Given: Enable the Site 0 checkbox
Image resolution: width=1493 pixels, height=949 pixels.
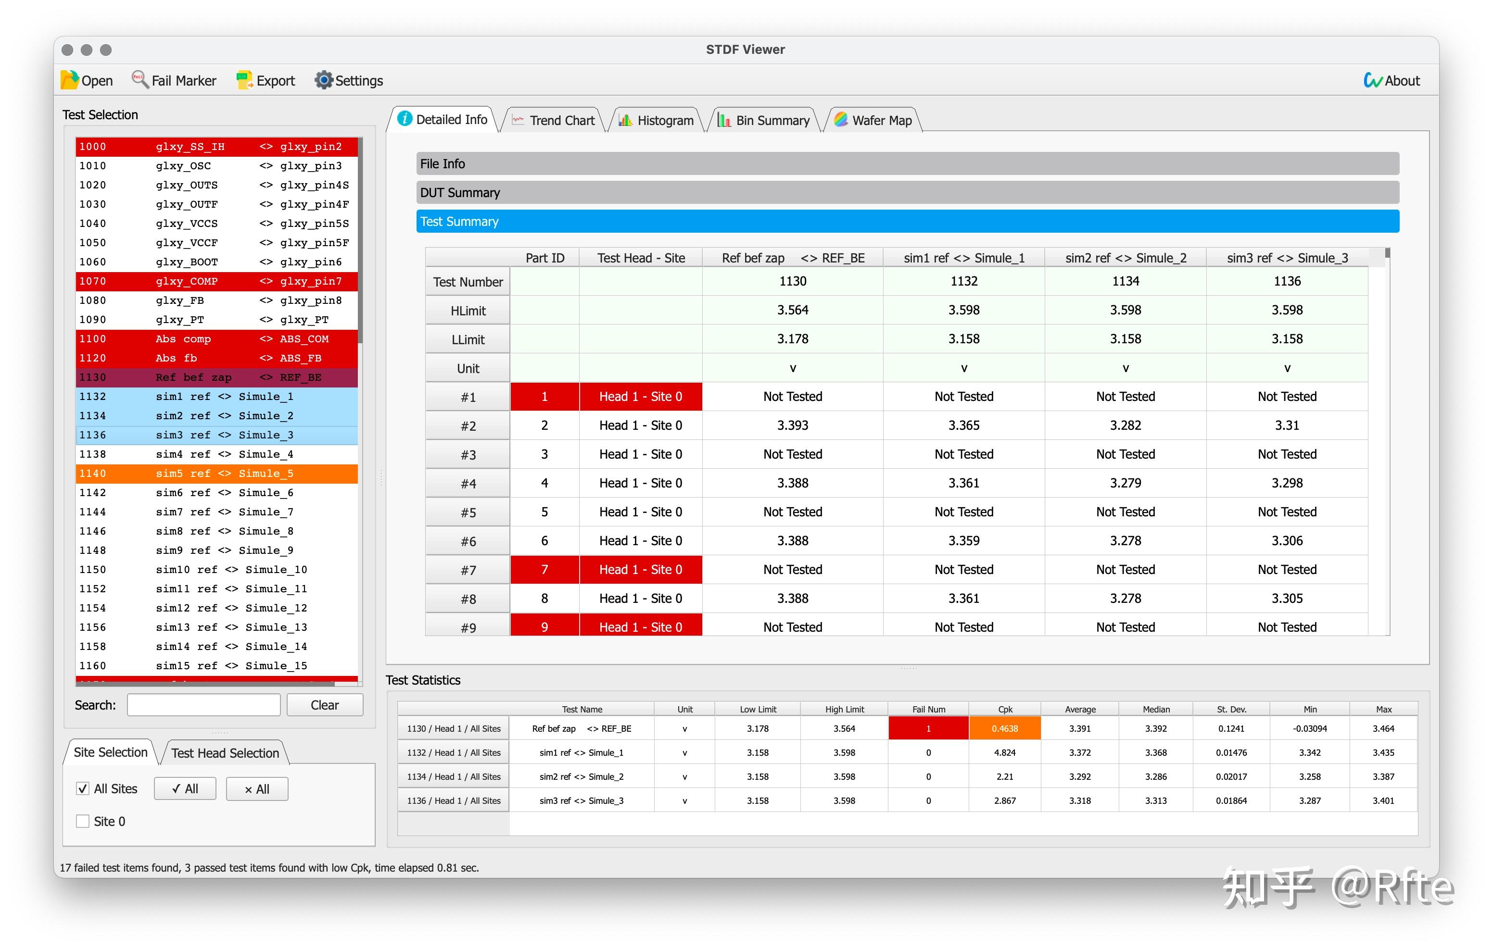Looking at the screenshot, I should pyautogui.click(x=82, y=821).
